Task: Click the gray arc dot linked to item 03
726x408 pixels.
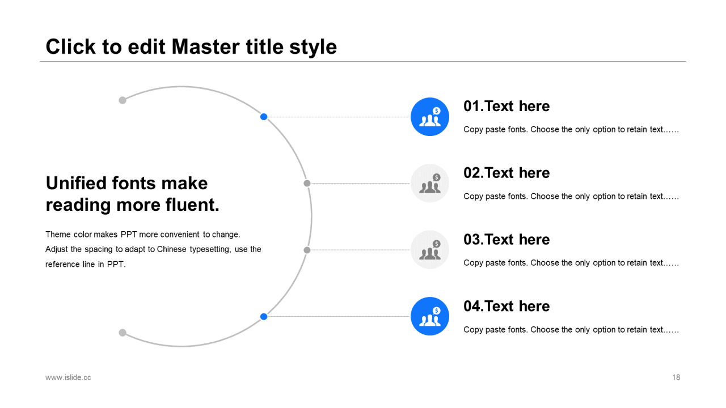Action: [x=307, y=250]
